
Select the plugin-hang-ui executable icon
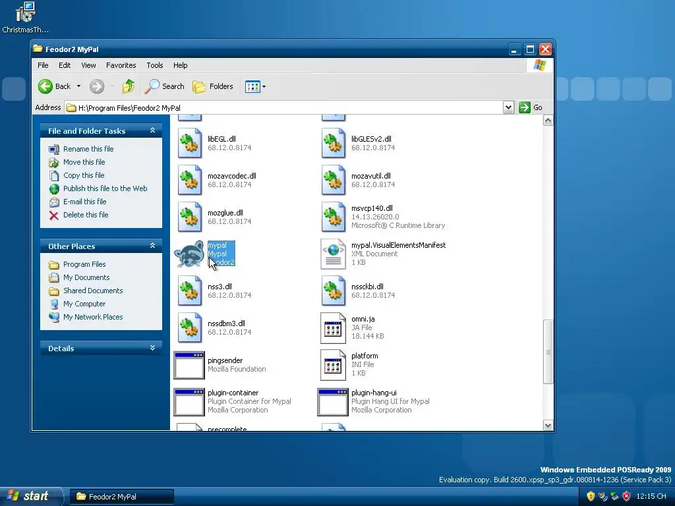click(333, 402)
